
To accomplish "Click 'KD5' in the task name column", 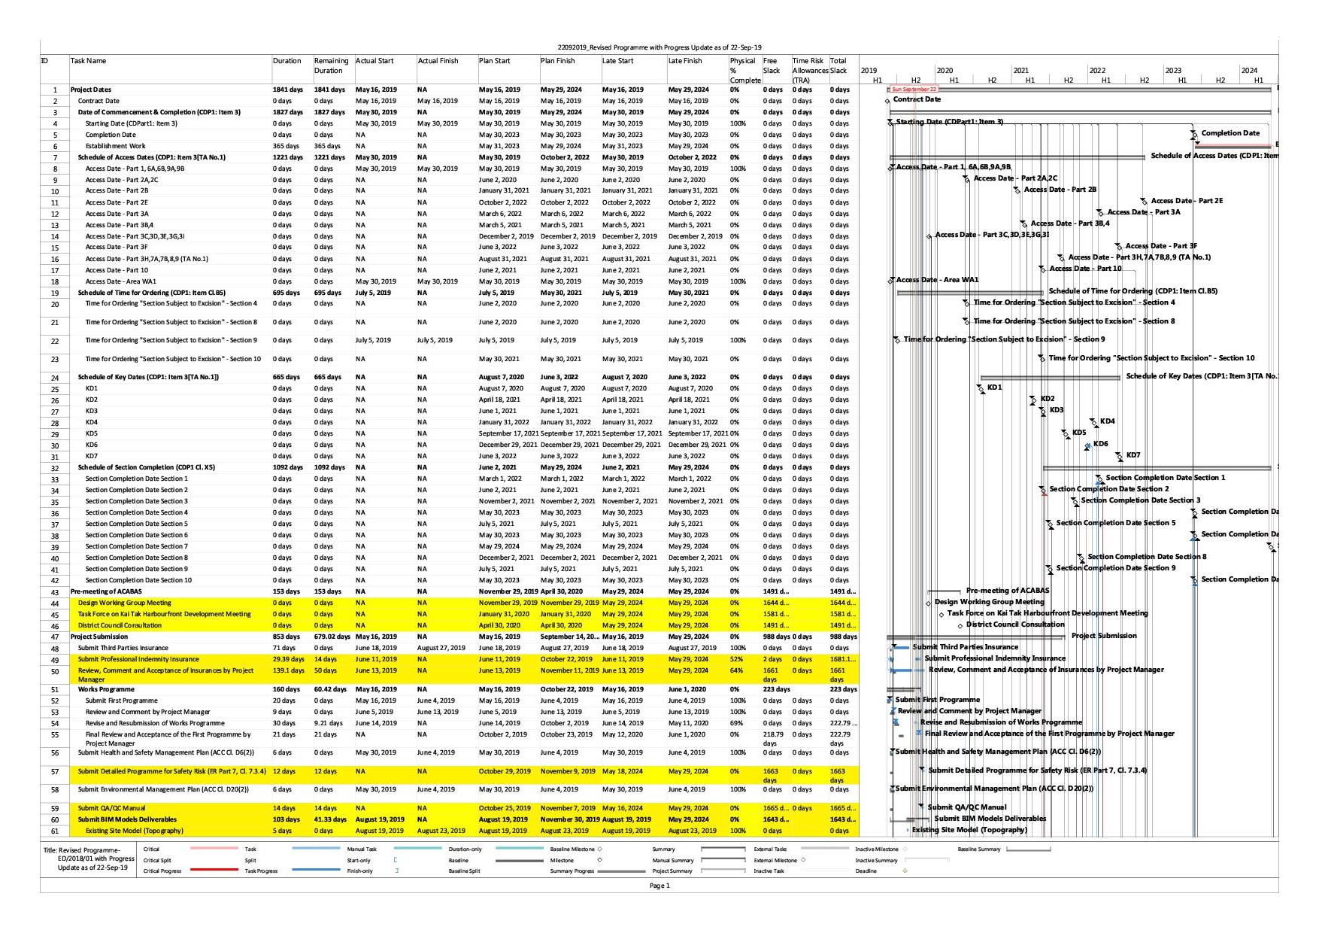I will pos(92,433).
